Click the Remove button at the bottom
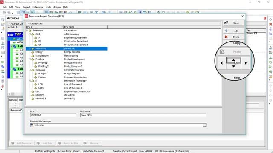The width and height of the screenshot is (273, 153). (92, 143)
